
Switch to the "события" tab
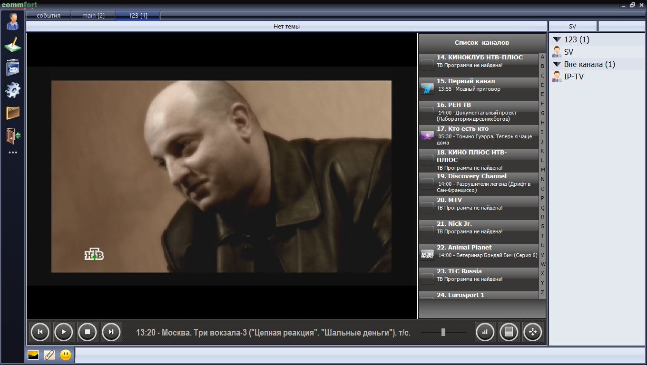point(49,16)
